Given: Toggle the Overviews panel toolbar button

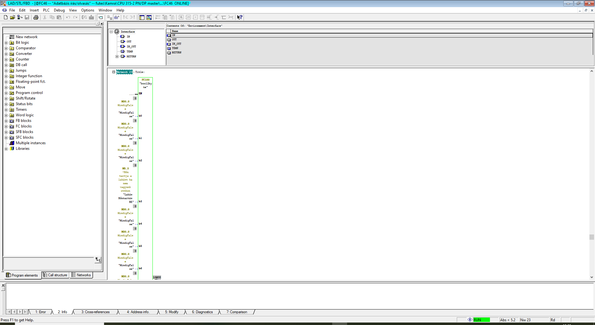Looking at the screenshot, I should tap(142, 17).
